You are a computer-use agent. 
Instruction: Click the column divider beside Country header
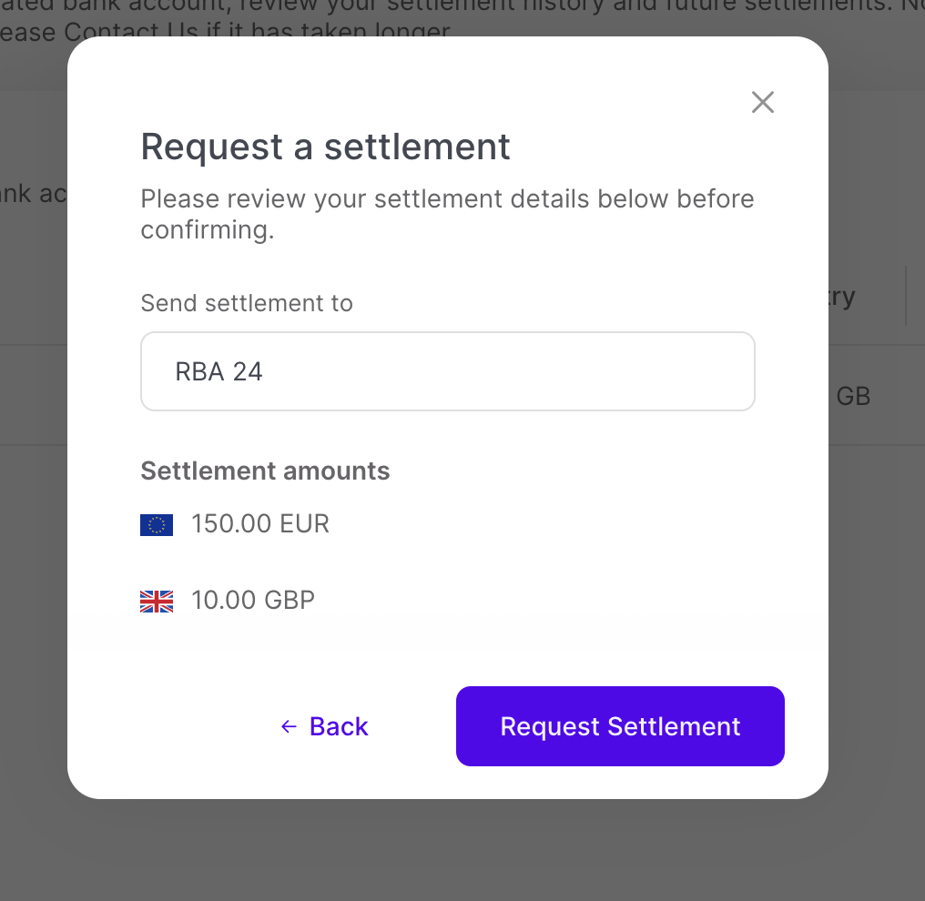(x=906, y=297)
